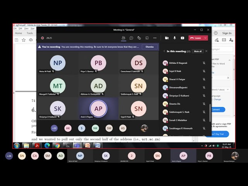Open the Windows Start menu

click(x=17, y=146)
